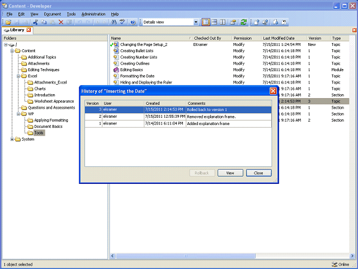
Task: Select the Questions and Assessments folder
Action: 51,108
